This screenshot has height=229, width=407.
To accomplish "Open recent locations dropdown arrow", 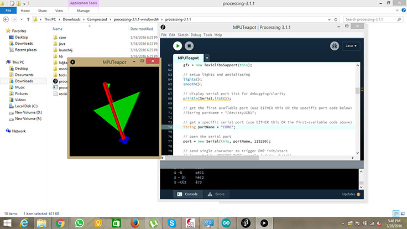I will pos(22,19).
